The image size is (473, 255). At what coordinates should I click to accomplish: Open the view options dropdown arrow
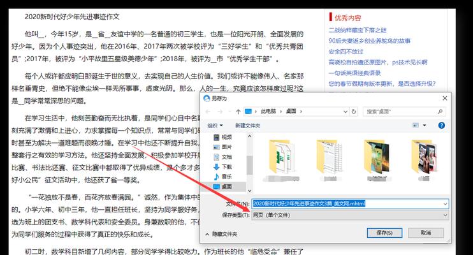tap(425, 125)
